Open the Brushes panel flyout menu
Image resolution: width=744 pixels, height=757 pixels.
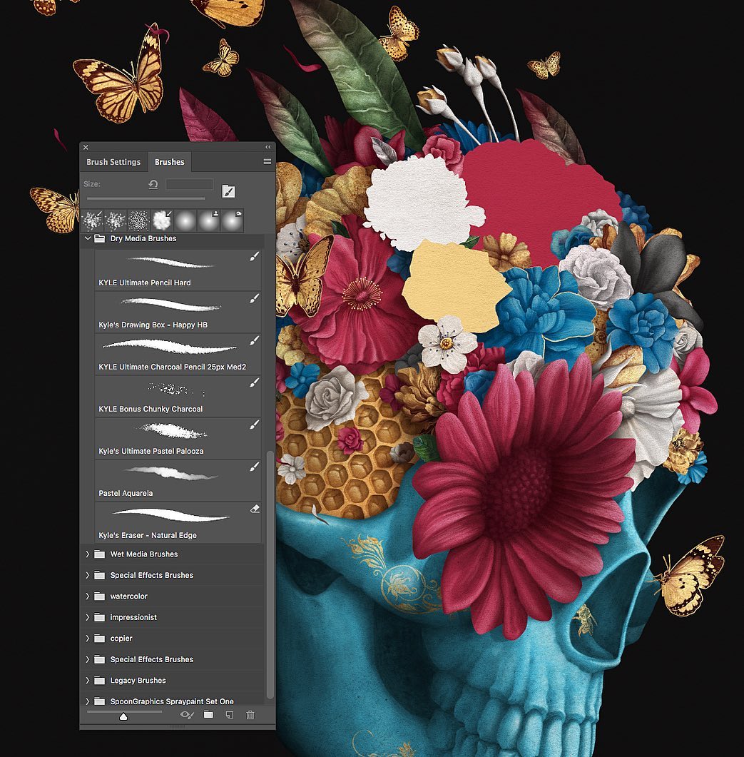click(x=267, y=162)
